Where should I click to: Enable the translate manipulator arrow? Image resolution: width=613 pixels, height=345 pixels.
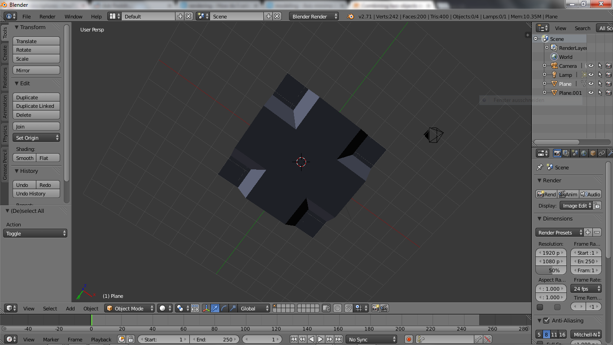pyautogui.click(x=215, y=308)
